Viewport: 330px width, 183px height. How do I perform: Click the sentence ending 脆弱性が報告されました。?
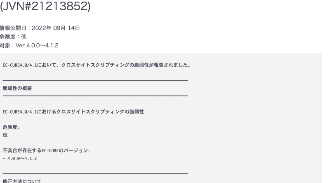[x=97, y=65]
